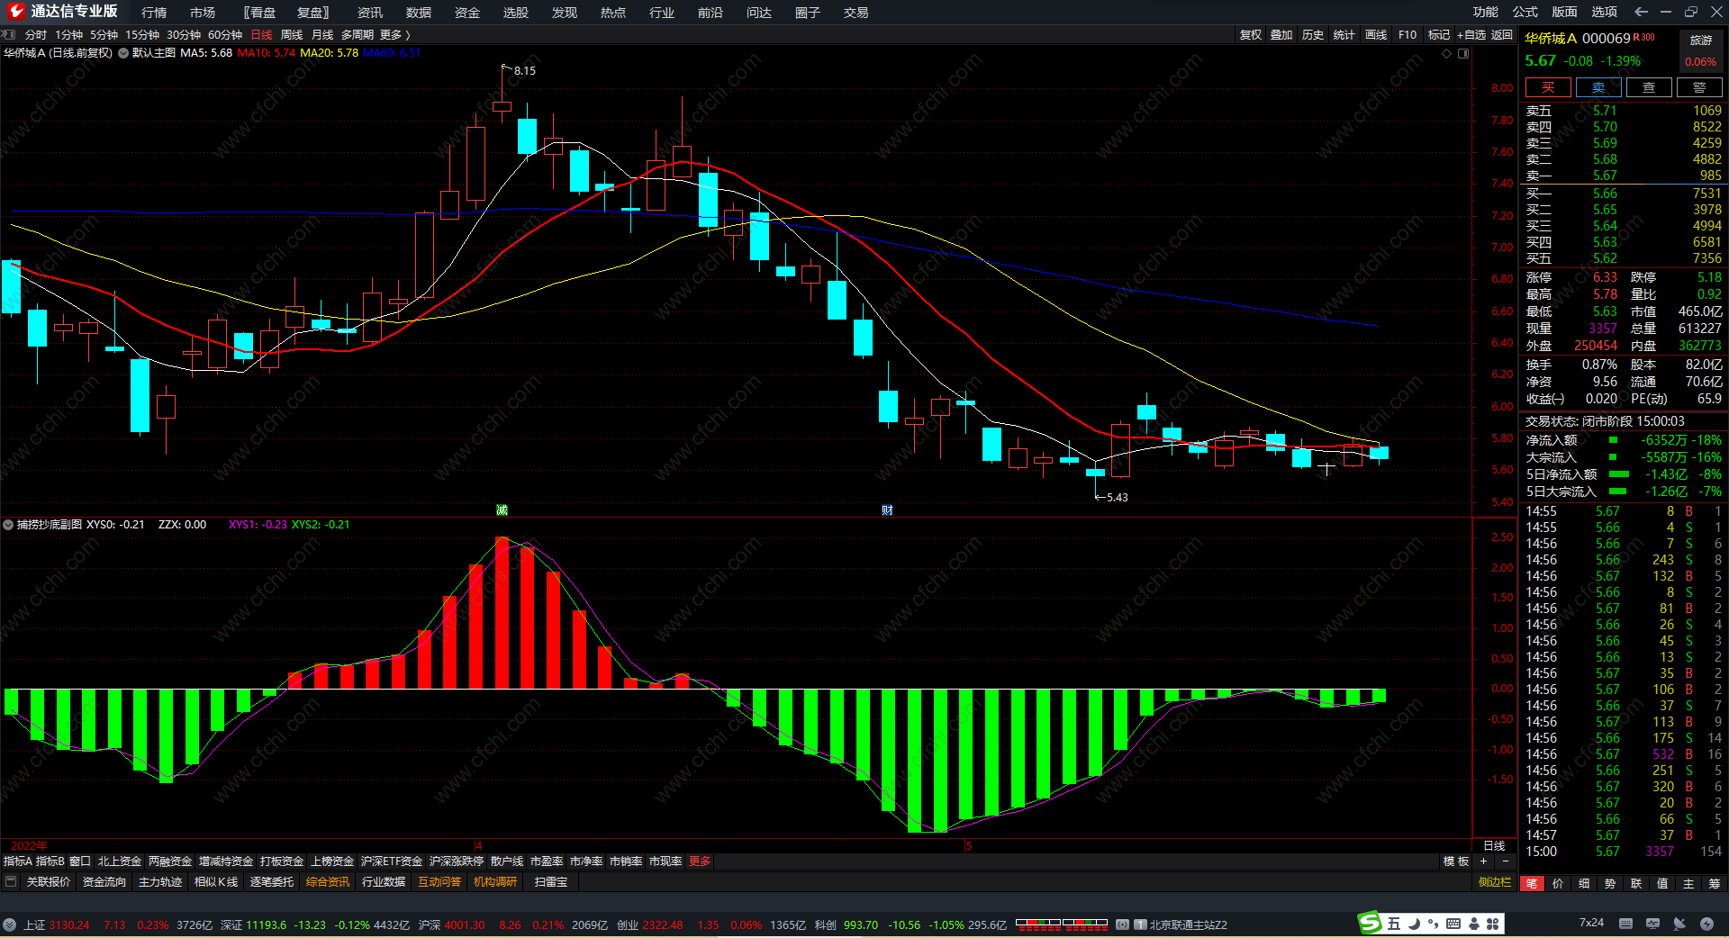Open the 版面 menu
This screenshot has width=1729, height=938.
[x=1565, y=12]
